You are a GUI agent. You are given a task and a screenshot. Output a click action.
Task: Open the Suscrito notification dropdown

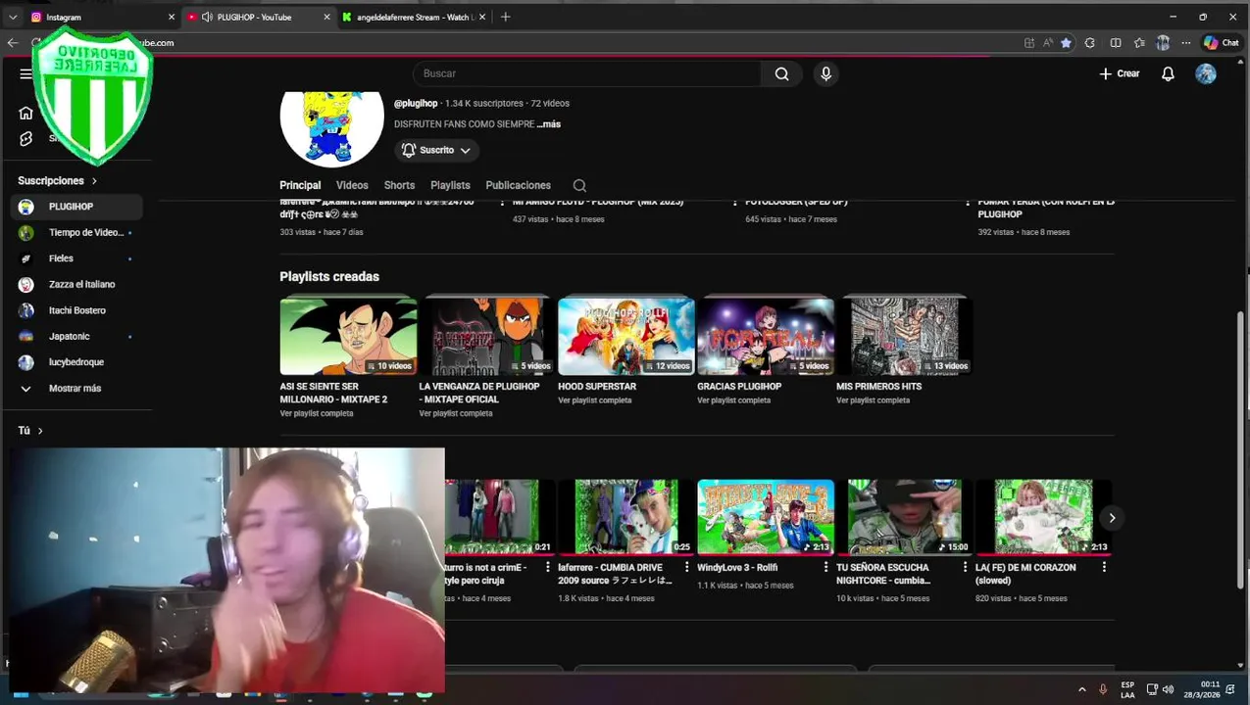tap(436, 150)
